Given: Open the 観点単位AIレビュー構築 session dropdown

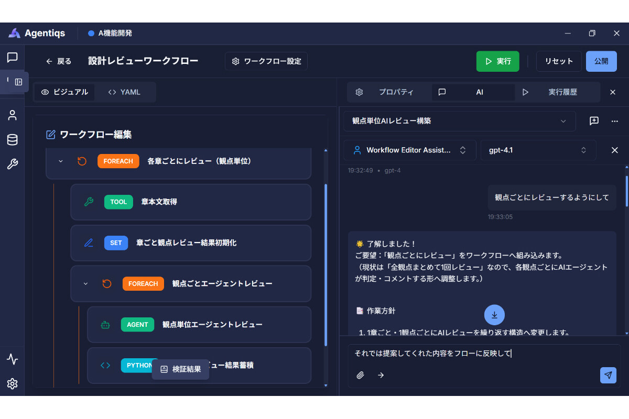Looking at the screenshot, I should (x=460, y=121).
